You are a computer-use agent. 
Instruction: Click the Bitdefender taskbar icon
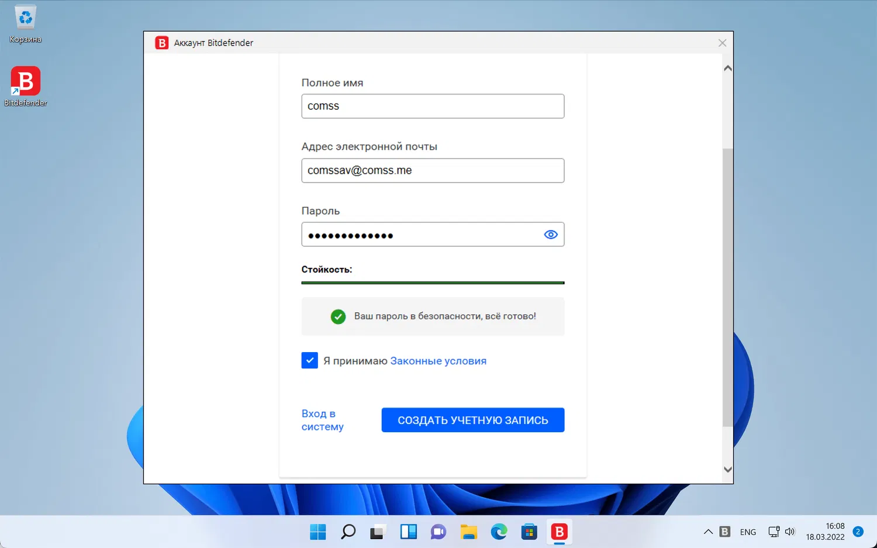tap(560, 532)
